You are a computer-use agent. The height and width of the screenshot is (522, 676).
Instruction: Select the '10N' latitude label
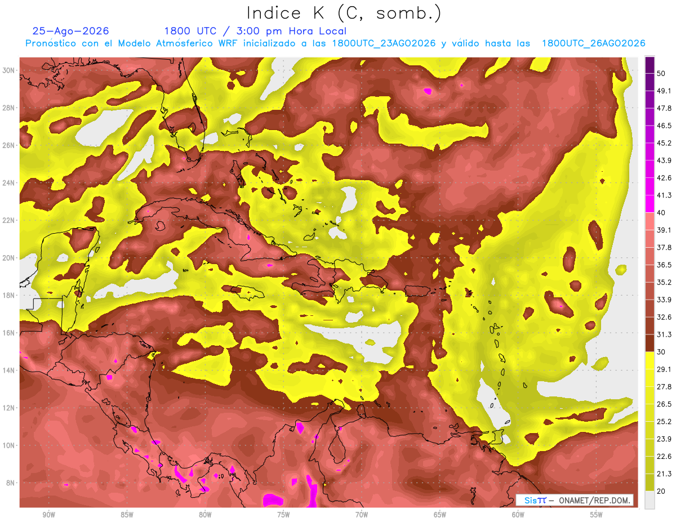pos(8,445)
